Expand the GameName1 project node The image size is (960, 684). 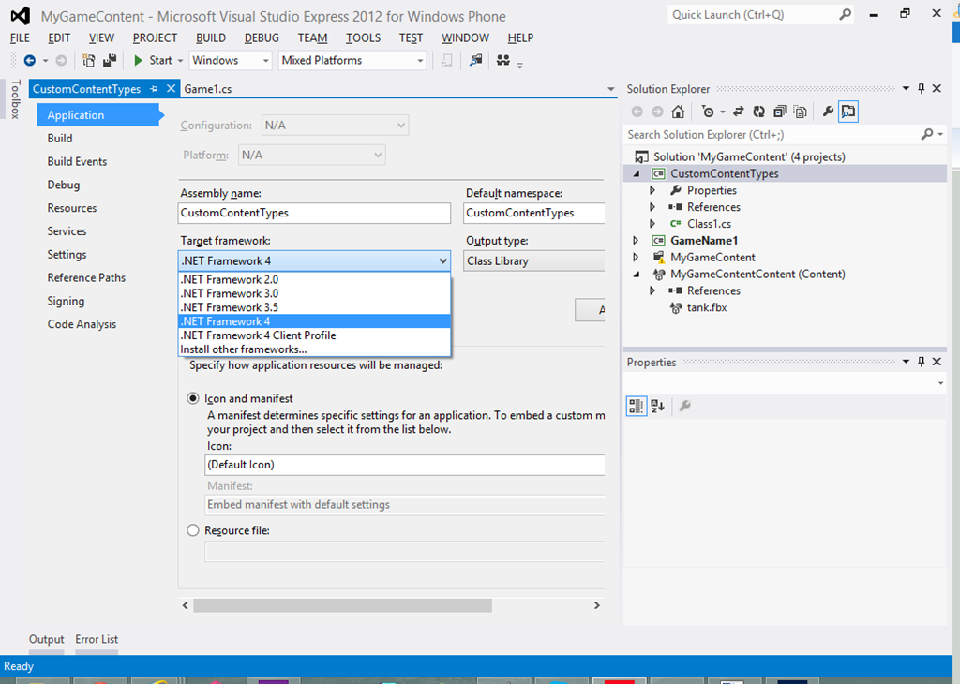pyautogui.click(x=636, y=241)
